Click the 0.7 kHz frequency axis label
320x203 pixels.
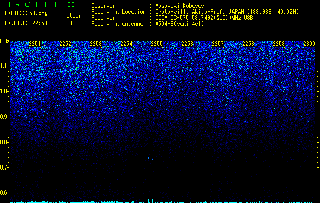(4, 167)
